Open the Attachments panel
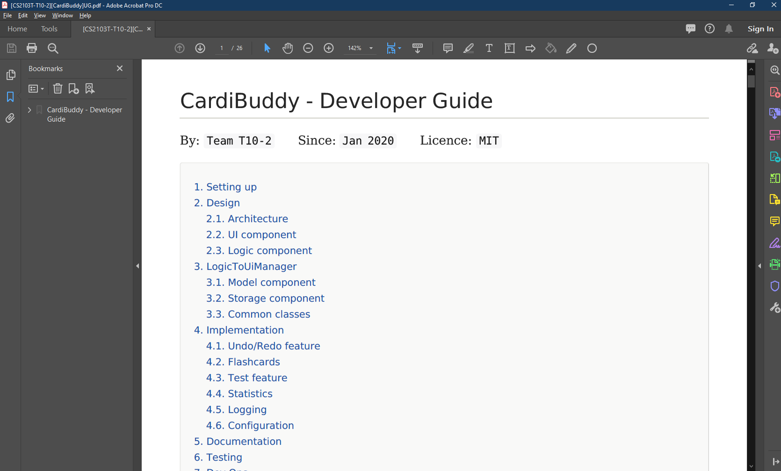Image resolution: width=781 pixels, height=471 pixels. pos(10,118)
